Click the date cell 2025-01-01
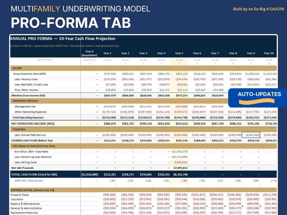287x215 pixels. point(89,60)
